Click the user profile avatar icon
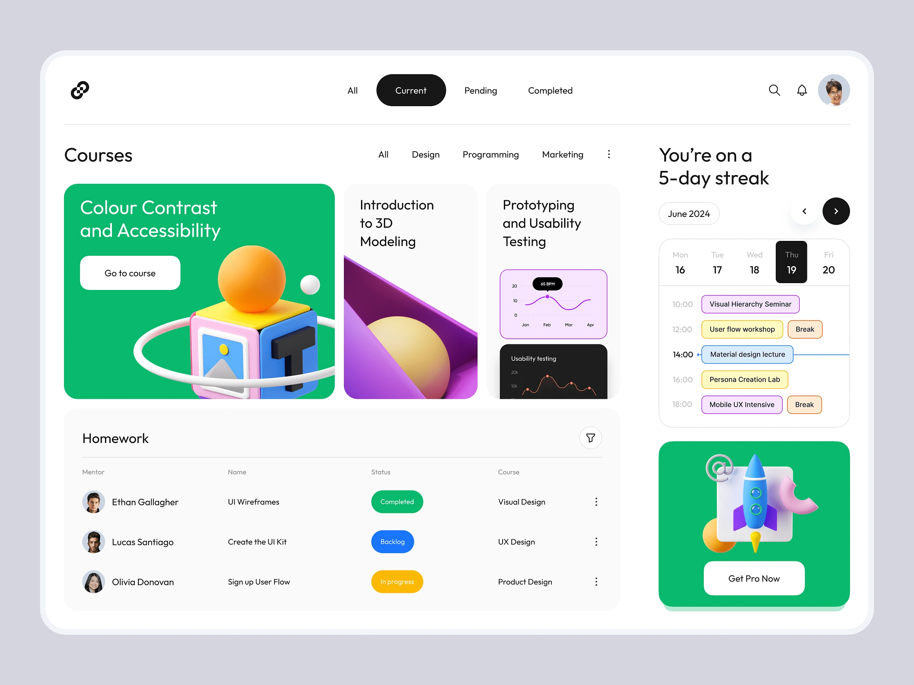This screenshot has width=914, height=685. pyautogui.click(x=834, y=90)
